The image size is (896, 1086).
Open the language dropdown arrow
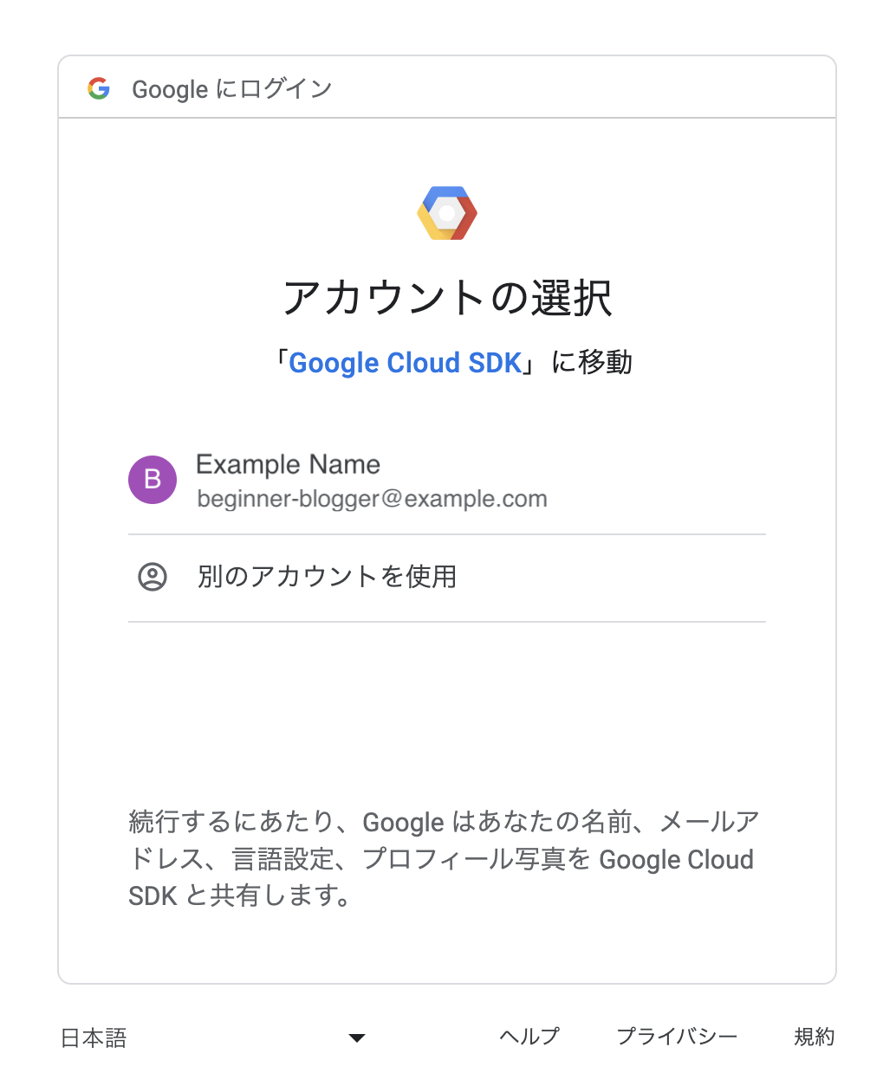[356, 1038]
